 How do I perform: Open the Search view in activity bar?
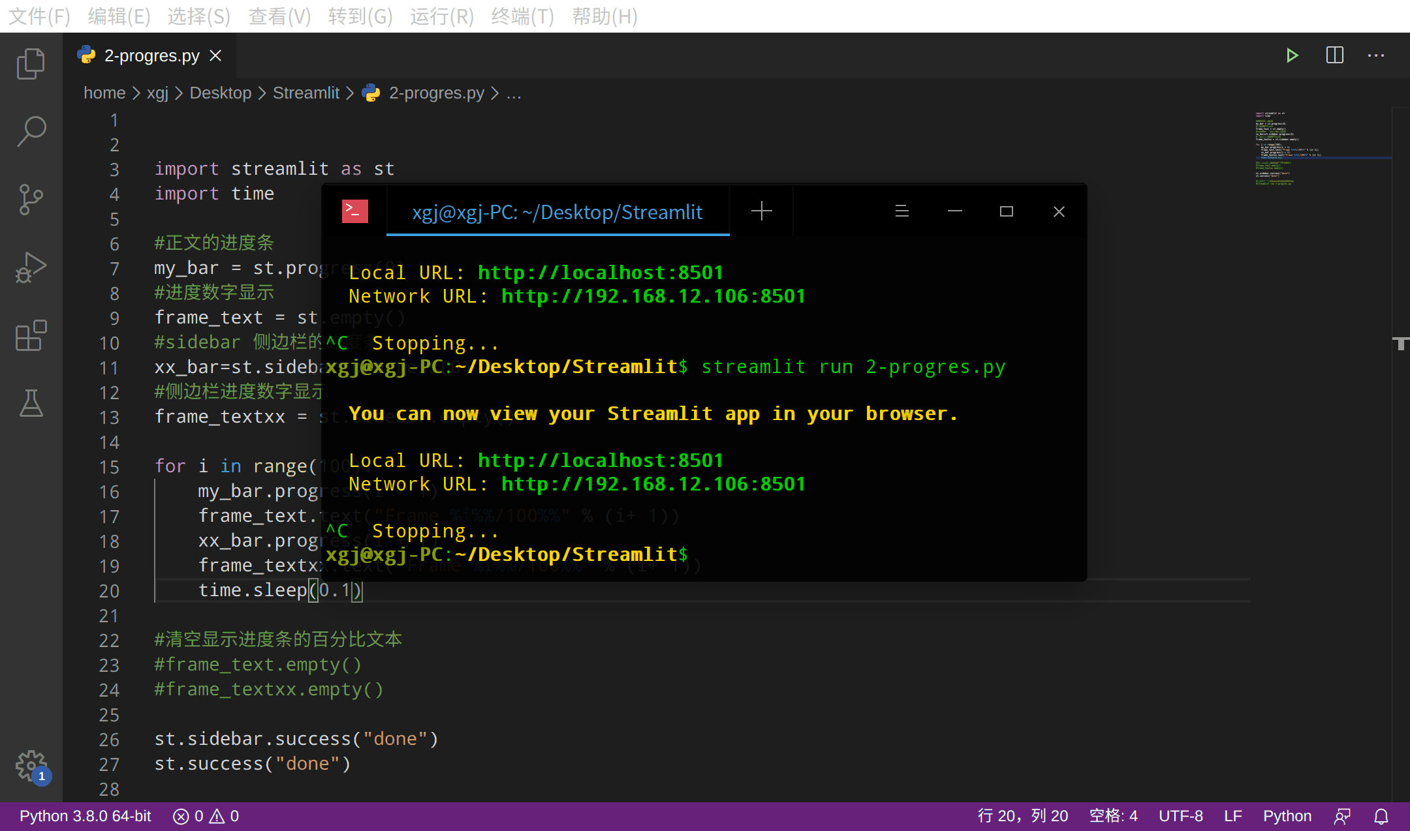(31, 131)
